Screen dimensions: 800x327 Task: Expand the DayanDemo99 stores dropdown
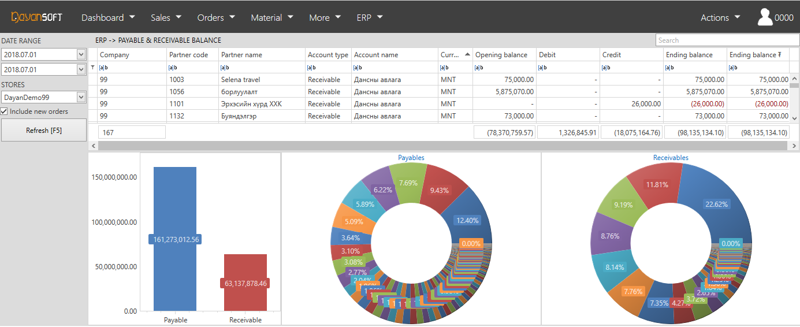(x=81, y=97)
